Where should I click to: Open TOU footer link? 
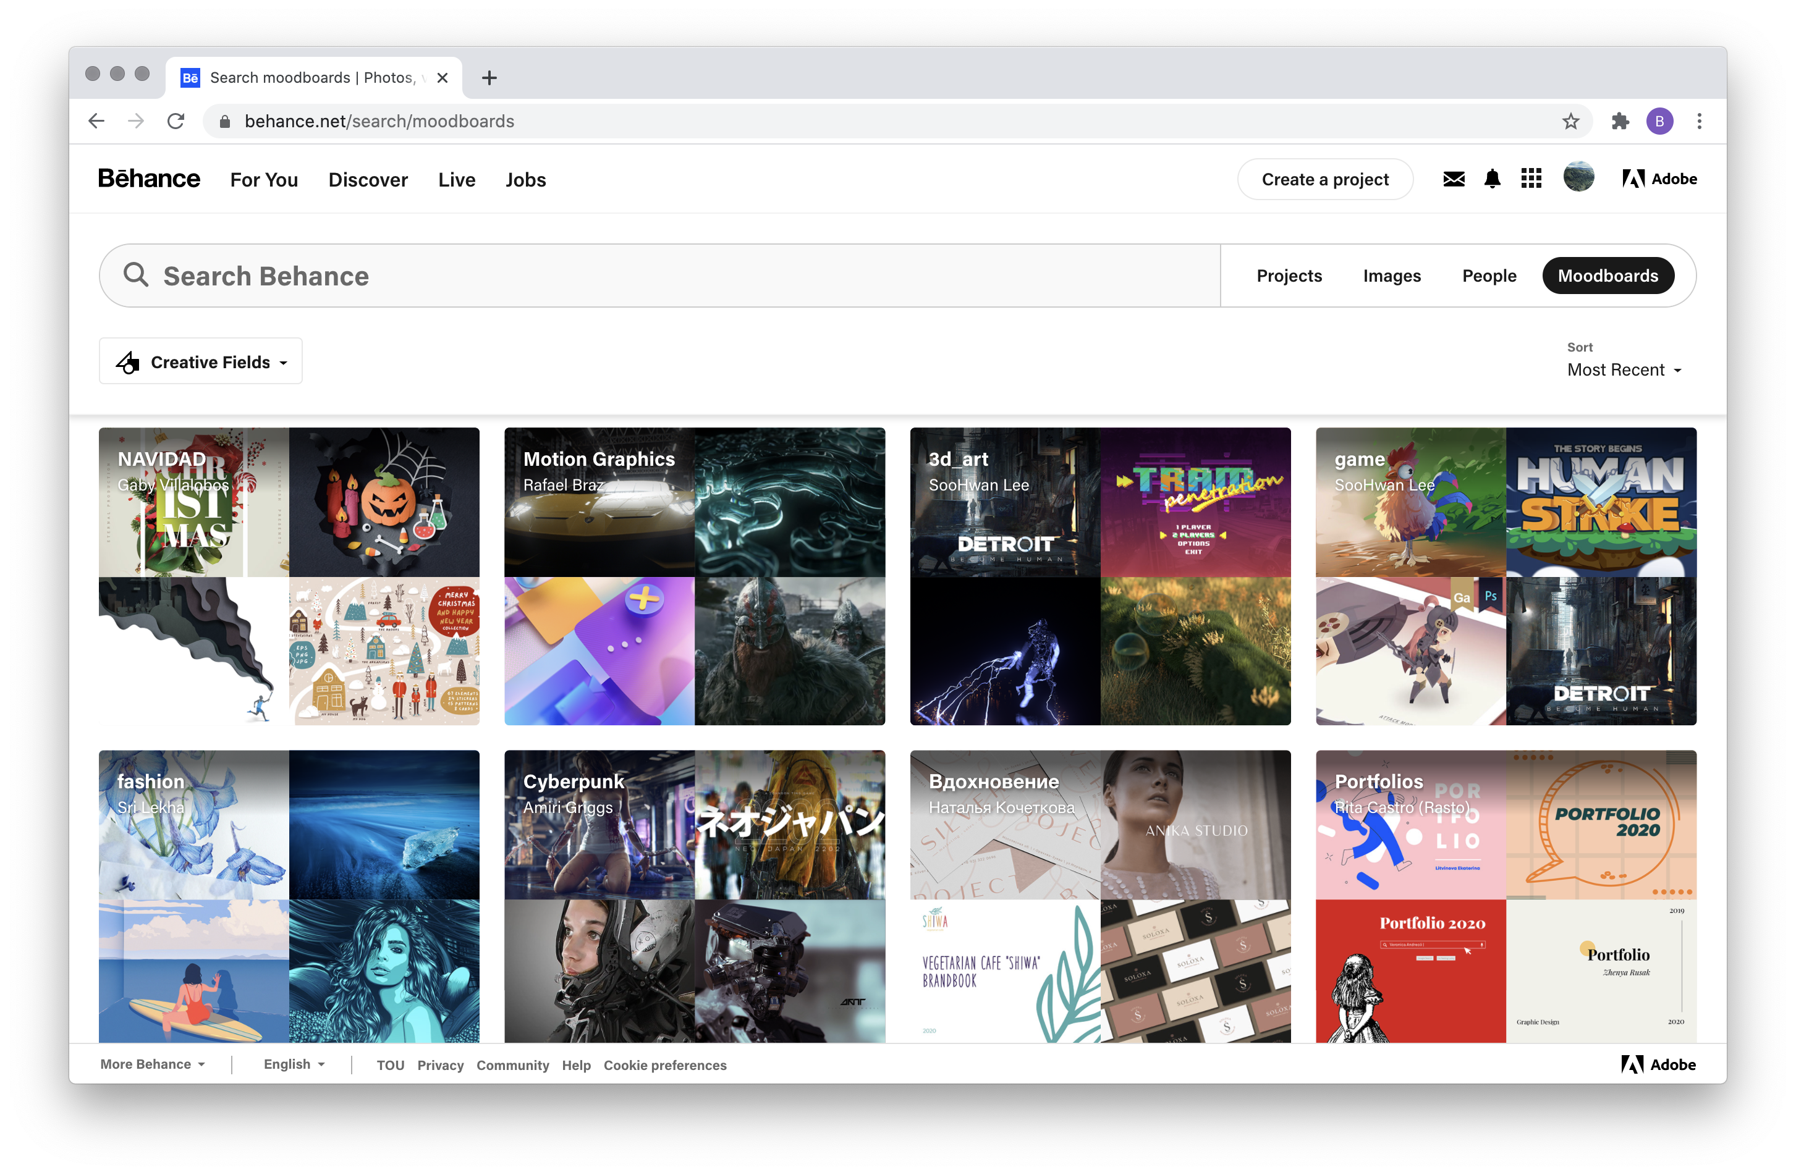390,1066
